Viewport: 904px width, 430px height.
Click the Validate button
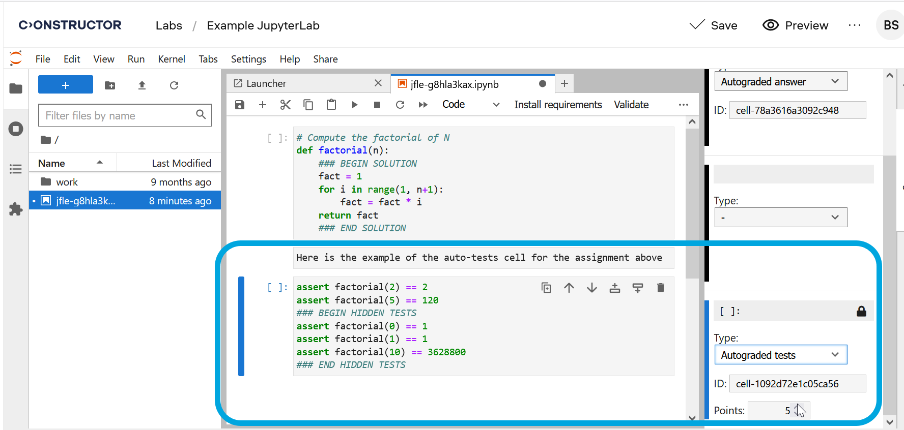point(631,105)
